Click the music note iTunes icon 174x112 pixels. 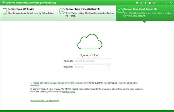(62, 11)
